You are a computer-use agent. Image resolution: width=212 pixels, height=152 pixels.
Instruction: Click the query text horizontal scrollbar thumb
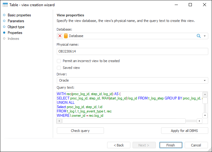pyautogui.click(x=124, y=121)
